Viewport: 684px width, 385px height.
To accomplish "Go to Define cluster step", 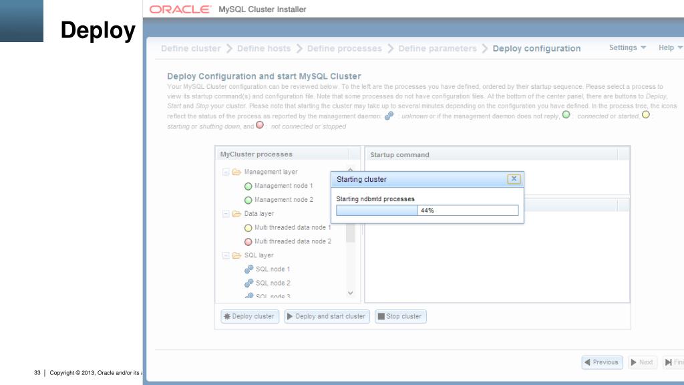I will [x=191, y=48].
